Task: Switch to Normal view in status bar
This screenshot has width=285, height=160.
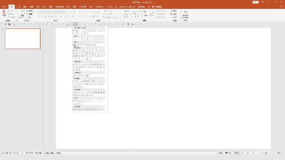Action: [236, 153]
